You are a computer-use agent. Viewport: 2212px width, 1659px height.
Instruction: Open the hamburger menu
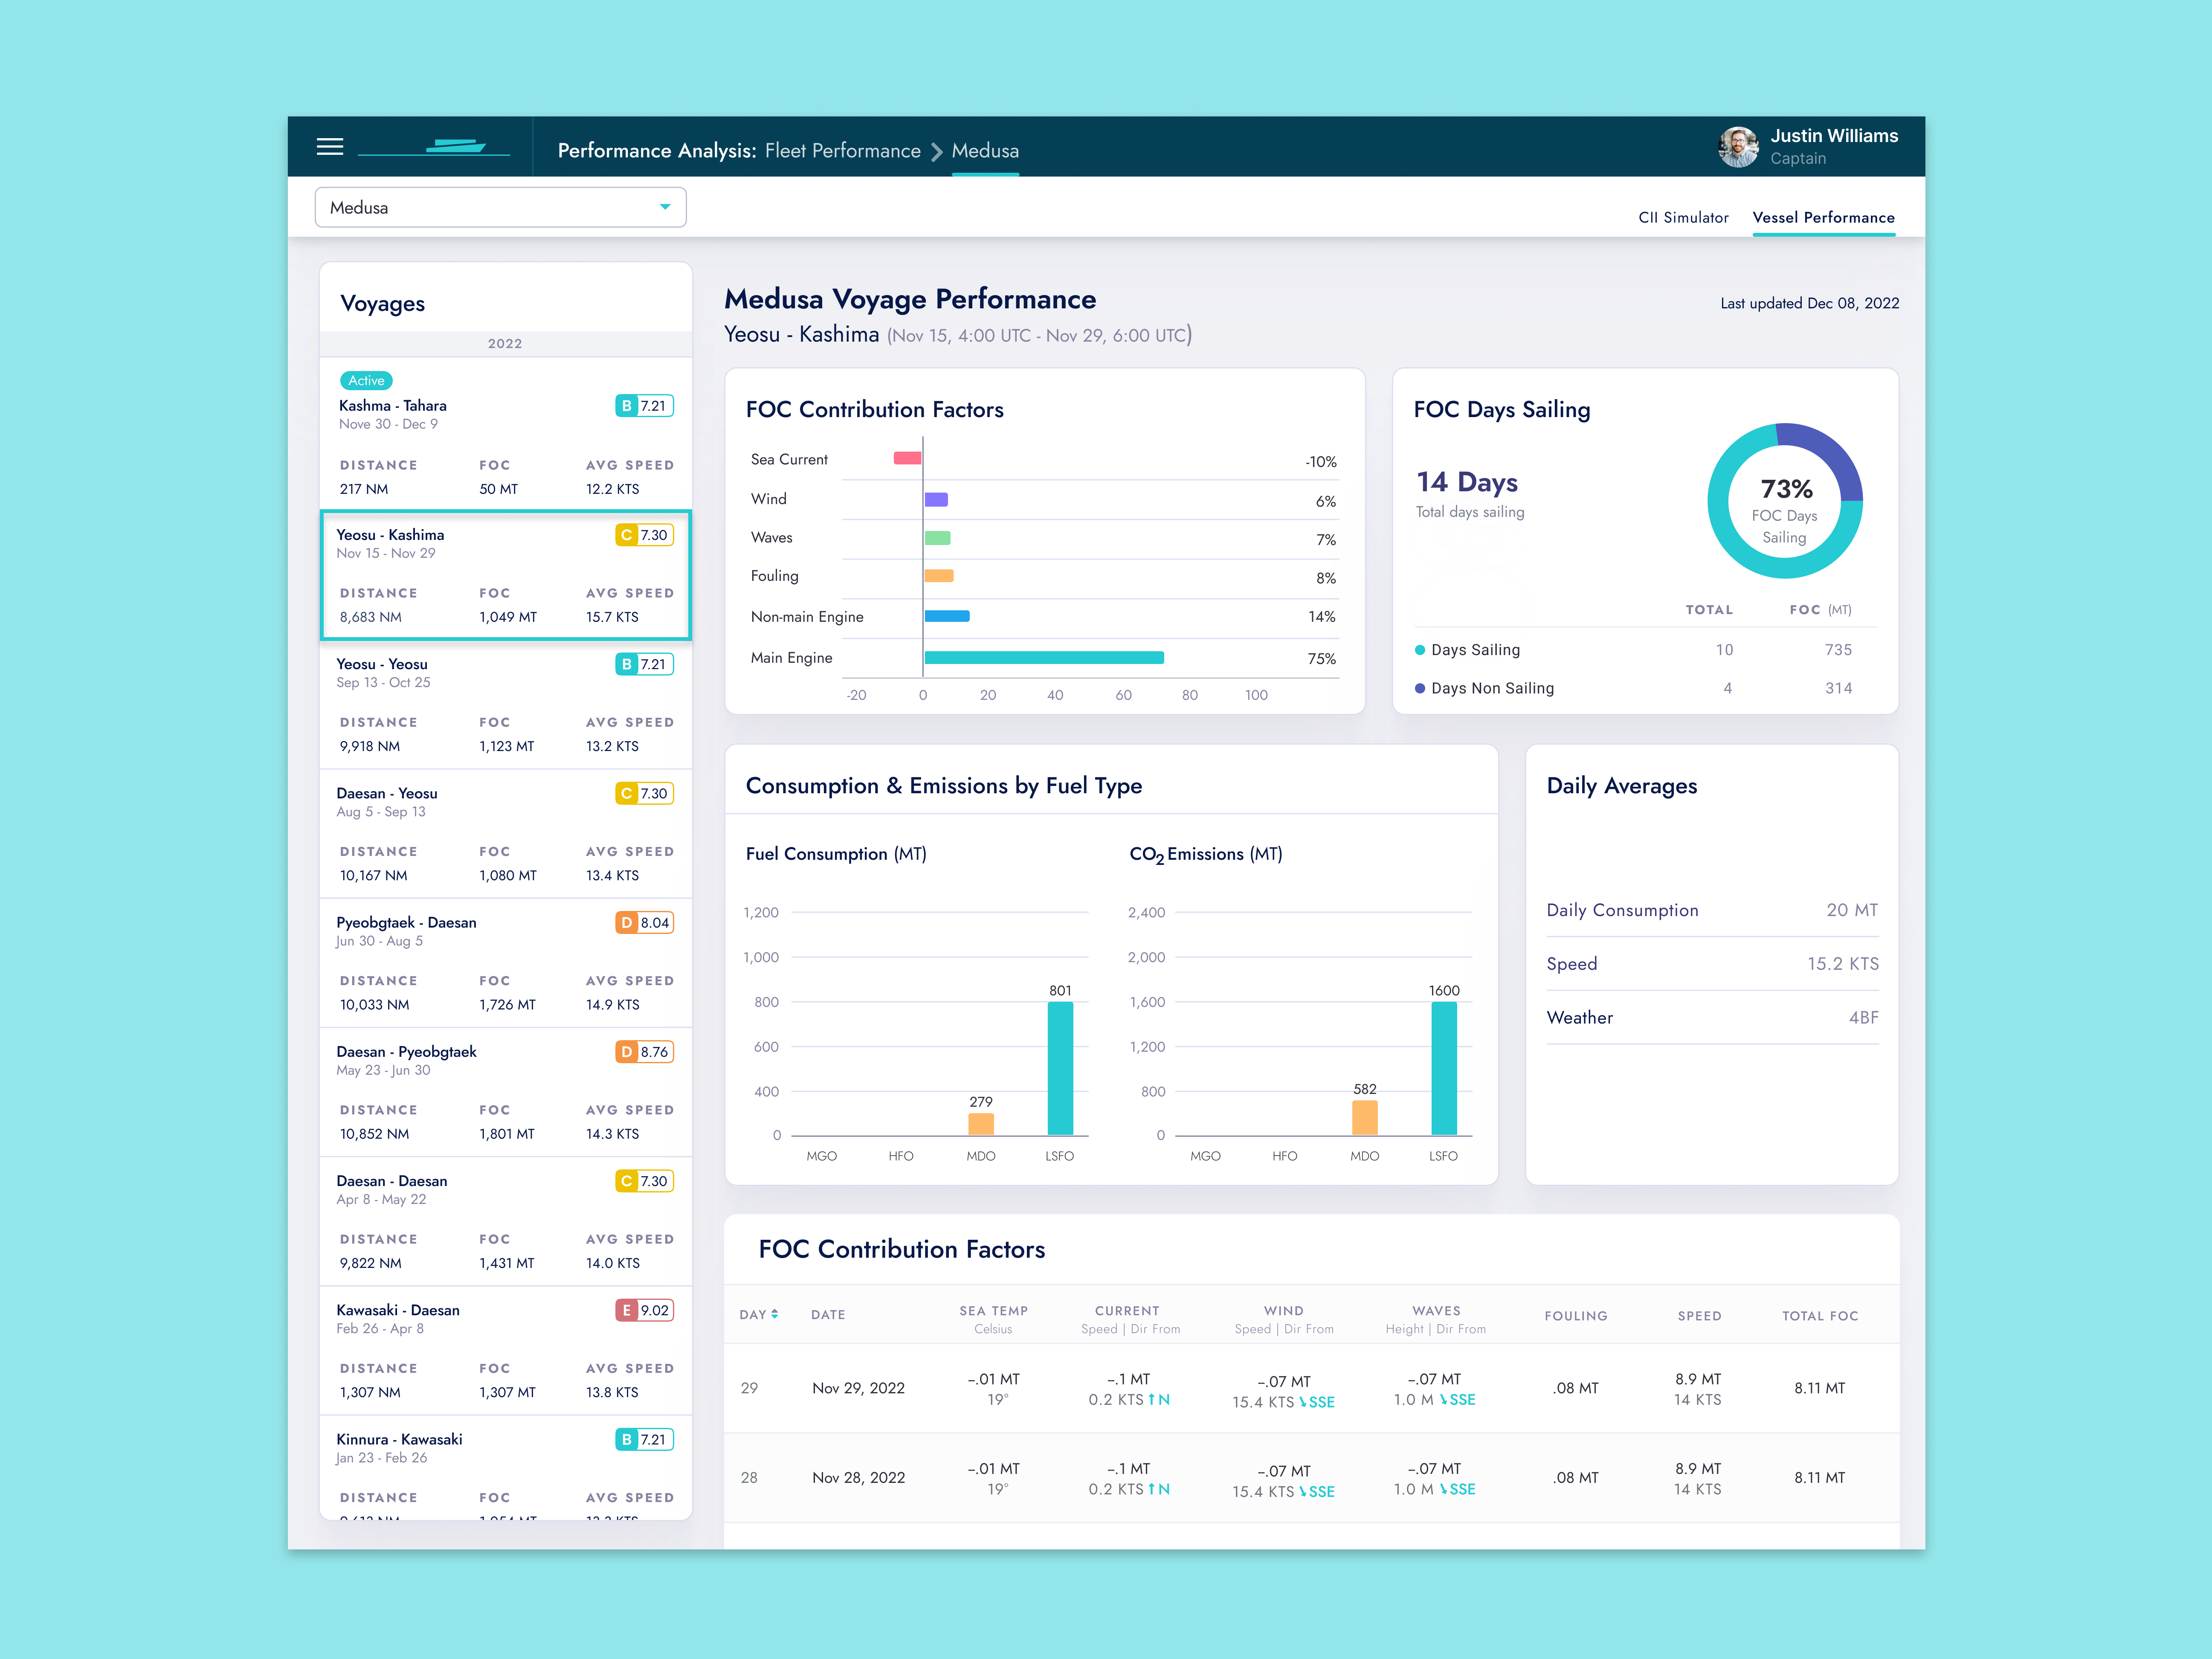(330, 147)
